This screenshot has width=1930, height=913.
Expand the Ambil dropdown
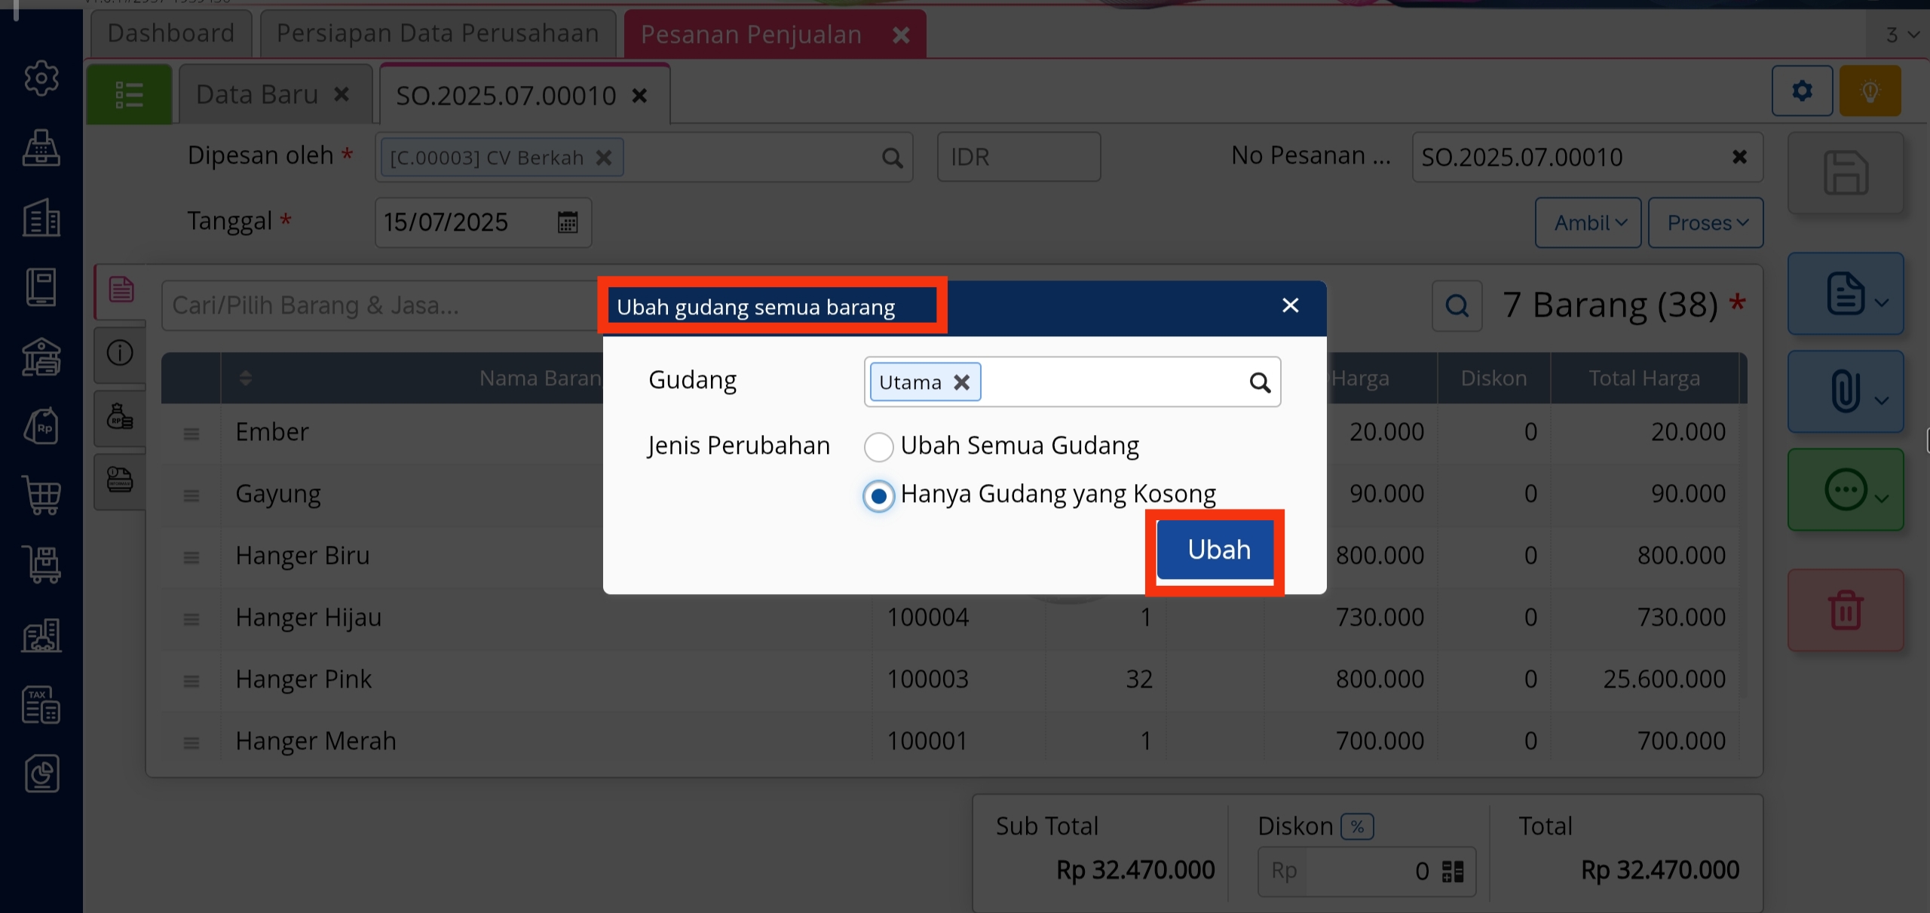click(x=1588, y=223)
